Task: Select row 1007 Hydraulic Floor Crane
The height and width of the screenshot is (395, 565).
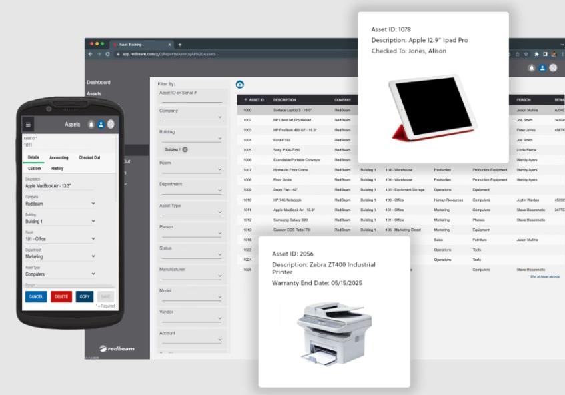Action: tap(401, 169)
